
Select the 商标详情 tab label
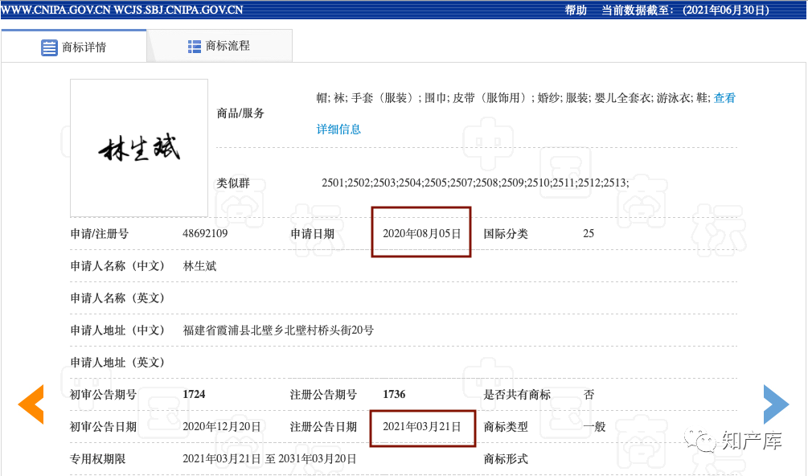click(x=84, y=47)
